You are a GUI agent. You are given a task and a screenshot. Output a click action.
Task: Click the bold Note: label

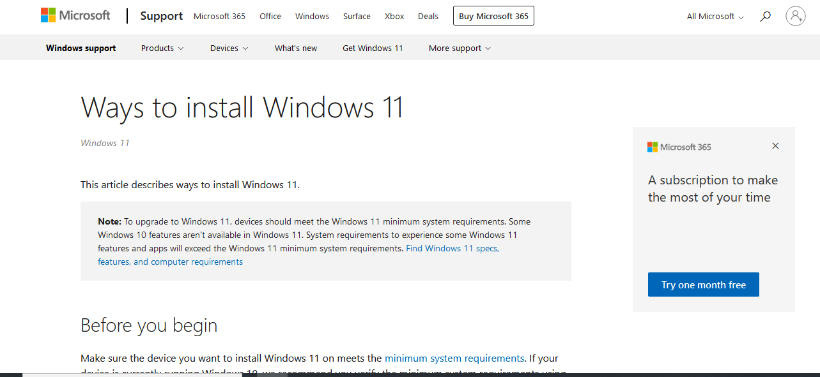point(109,221)
